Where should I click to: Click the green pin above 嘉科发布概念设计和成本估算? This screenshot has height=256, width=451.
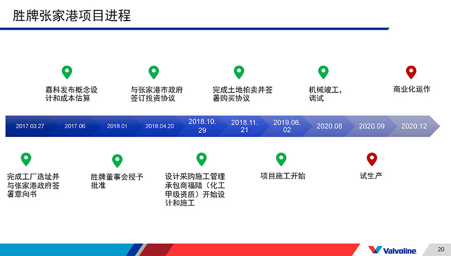pos(67,72)
